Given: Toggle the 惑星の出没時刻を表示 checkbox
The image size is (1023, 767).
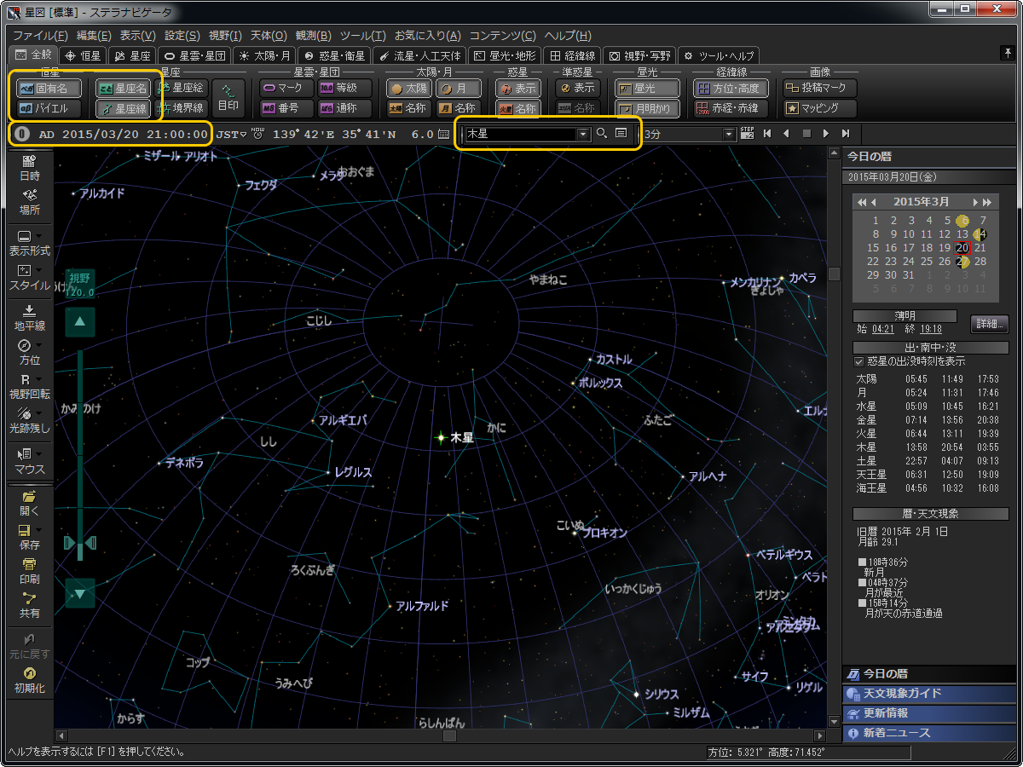Looking at the screenshot, I should [x=859, y=361].
